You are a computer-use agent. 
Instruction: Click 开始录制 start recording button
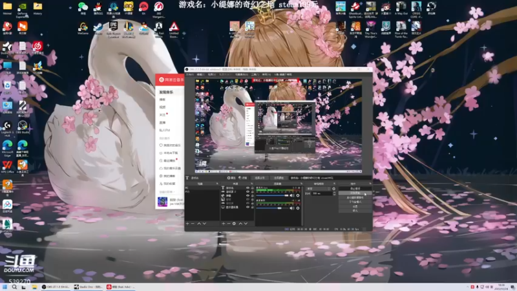[x=355, y=193]
